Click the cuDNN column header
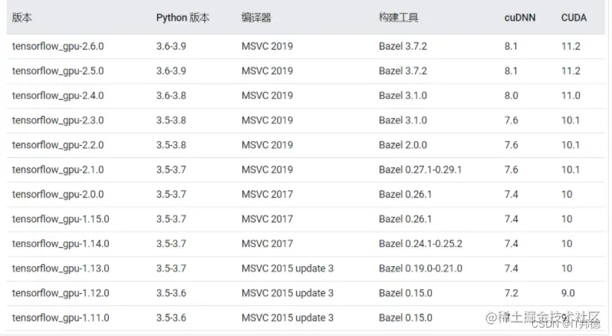Image resolution: width=612 pixels, height=336 pixels. [x=520, y=18]
